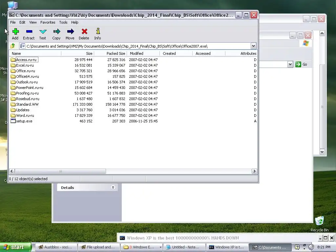Image resolution: width=336 pixels, height=252 pixels.
Task: Open the View menu
Action: coord(33,22)
